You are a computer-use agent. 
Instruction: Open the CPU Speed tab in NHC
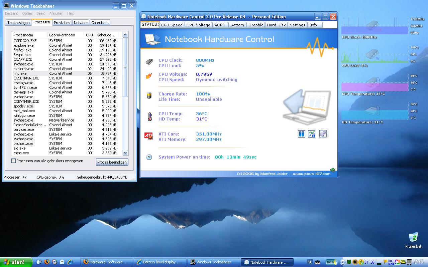pyautogui.click(x=172, y=25)
